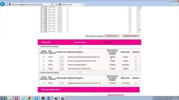Edit quantity field for product 37512

tap(62, 57)
